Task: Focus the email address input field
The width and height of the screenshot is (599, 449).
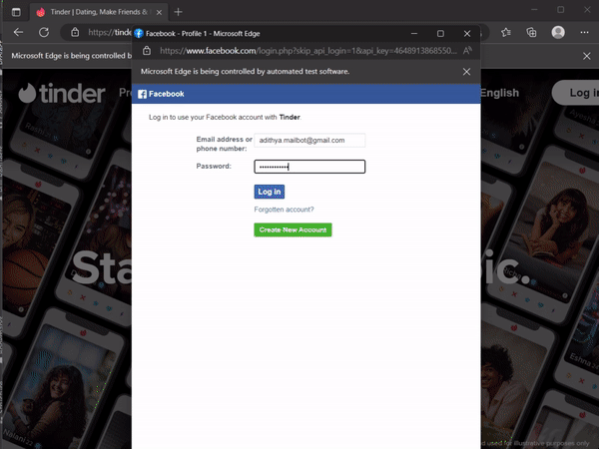Action: click(309, 140)
